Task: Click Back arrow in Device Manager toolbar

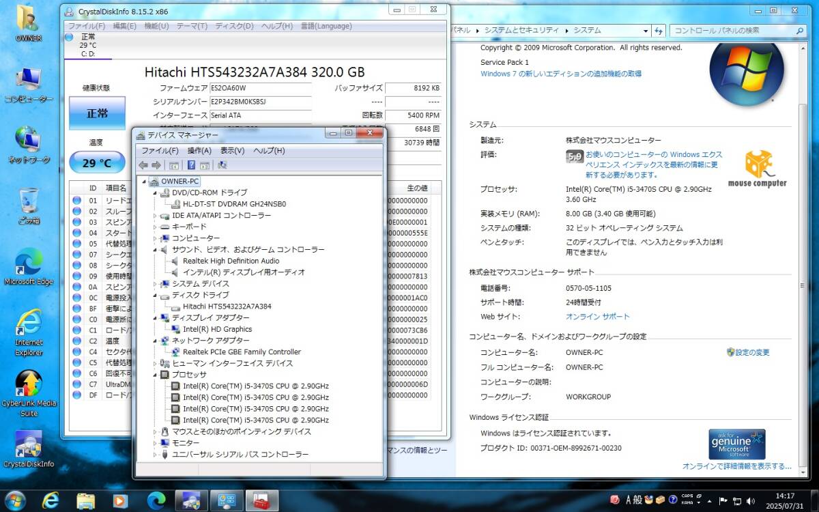Action: [143, 165]
